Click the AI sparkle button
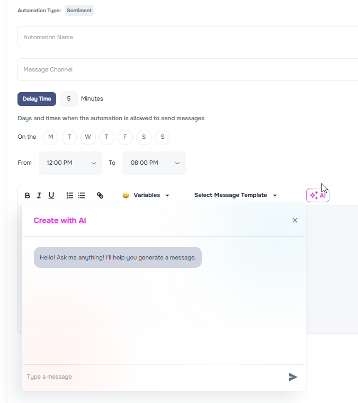 click(x=318, y=195)
